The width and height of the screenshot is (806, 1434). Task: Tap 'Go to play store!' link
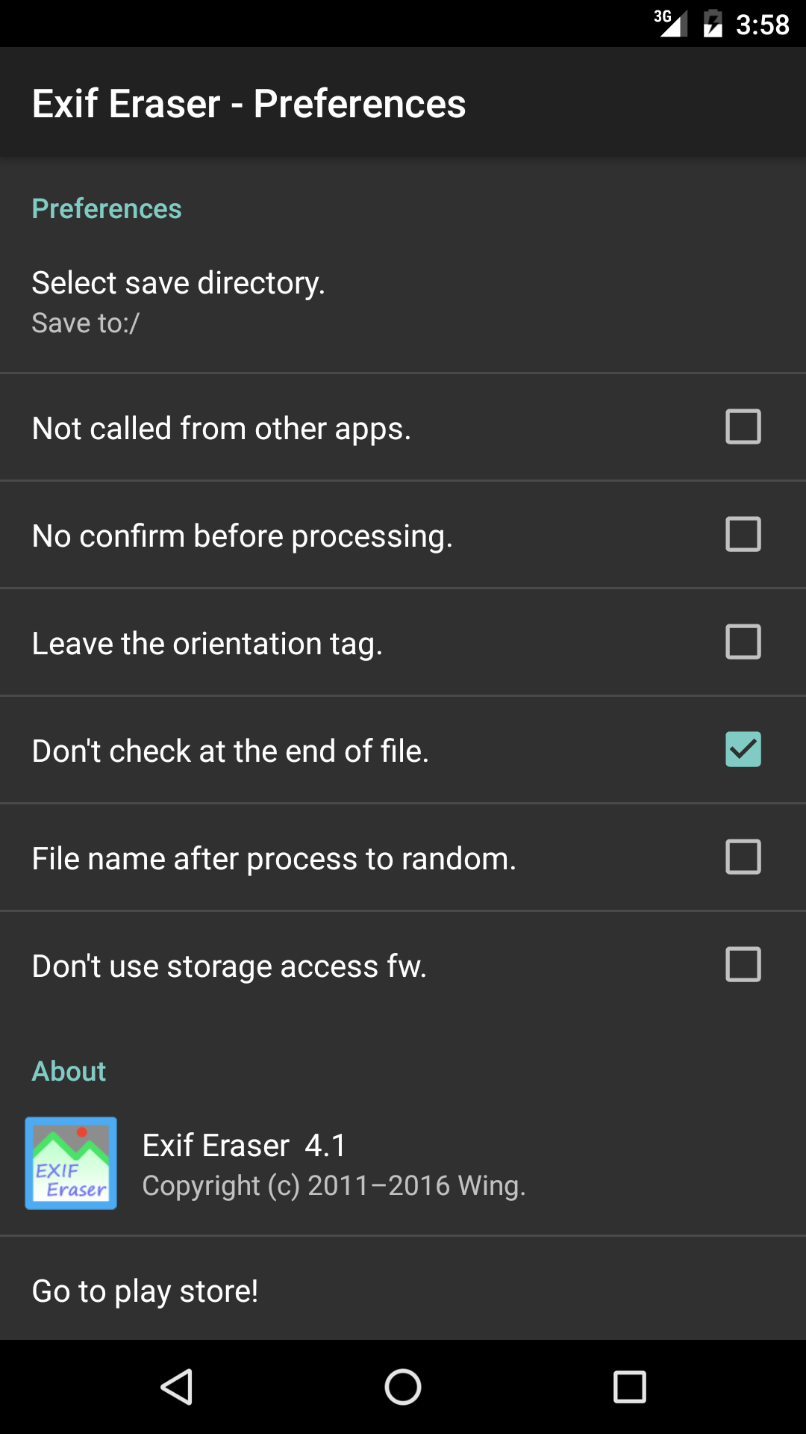pyautogui.click(x=146, y=1291)
